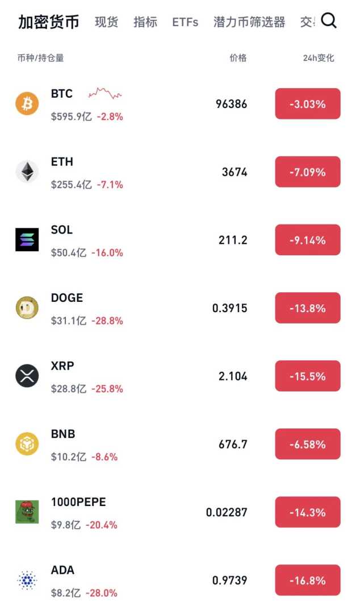Sort by the 24h变化 column header
The image size is (356, 614).
point(319,58)
